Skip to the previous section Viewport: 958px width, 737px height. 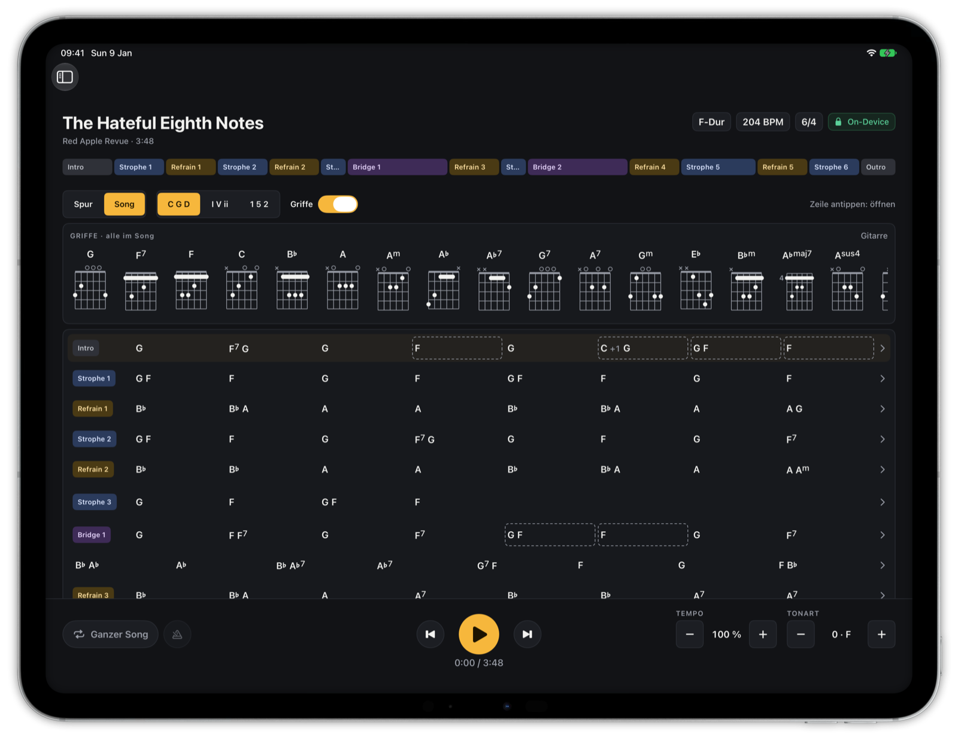(x=431, y=634)
